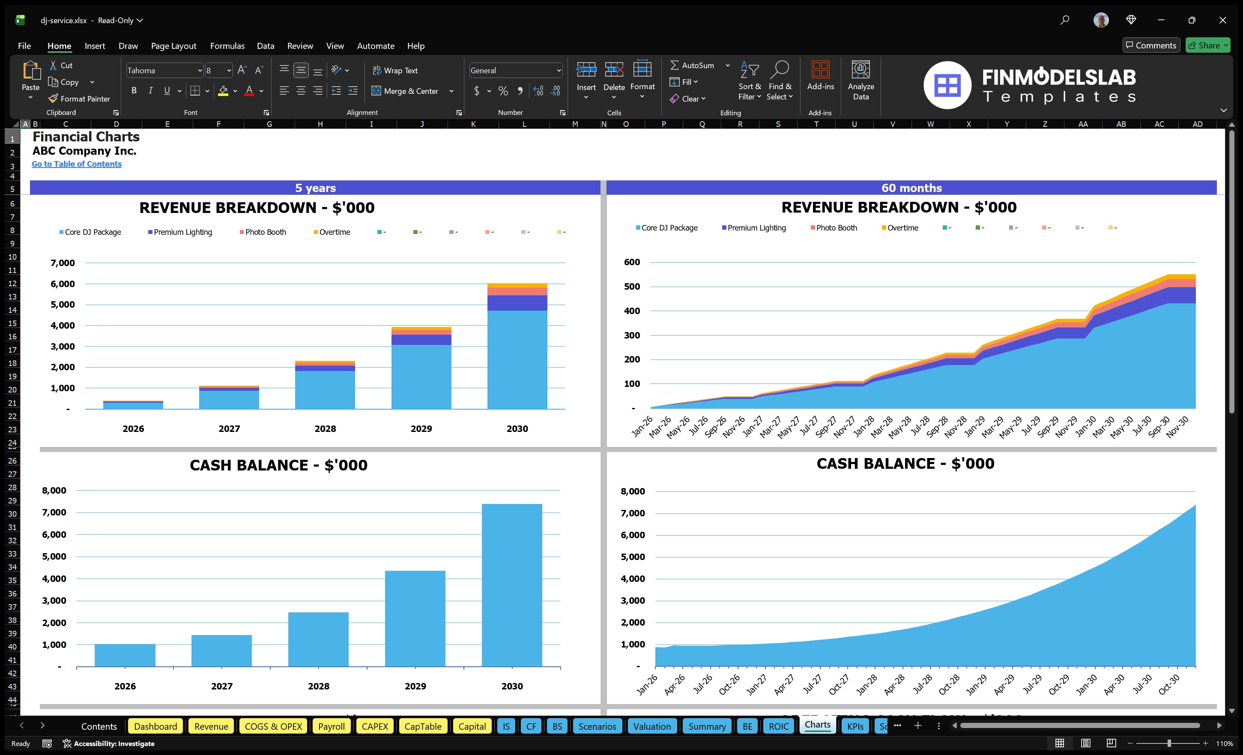Toggle bold formatting

coord(134,90)
